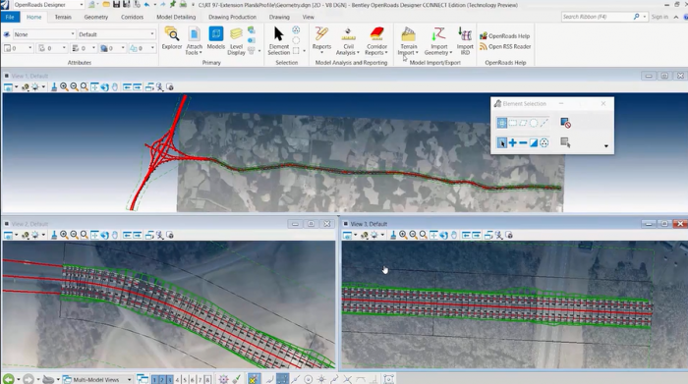Open the File menu tab

pyautogui.click(x=10, y=17)
